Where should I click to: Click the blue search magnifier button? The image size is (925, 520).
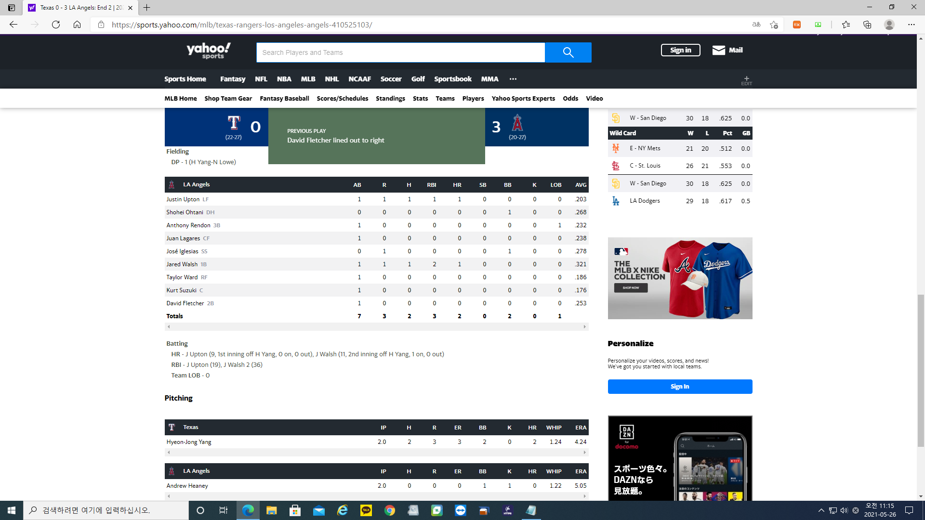click(568, 52)
